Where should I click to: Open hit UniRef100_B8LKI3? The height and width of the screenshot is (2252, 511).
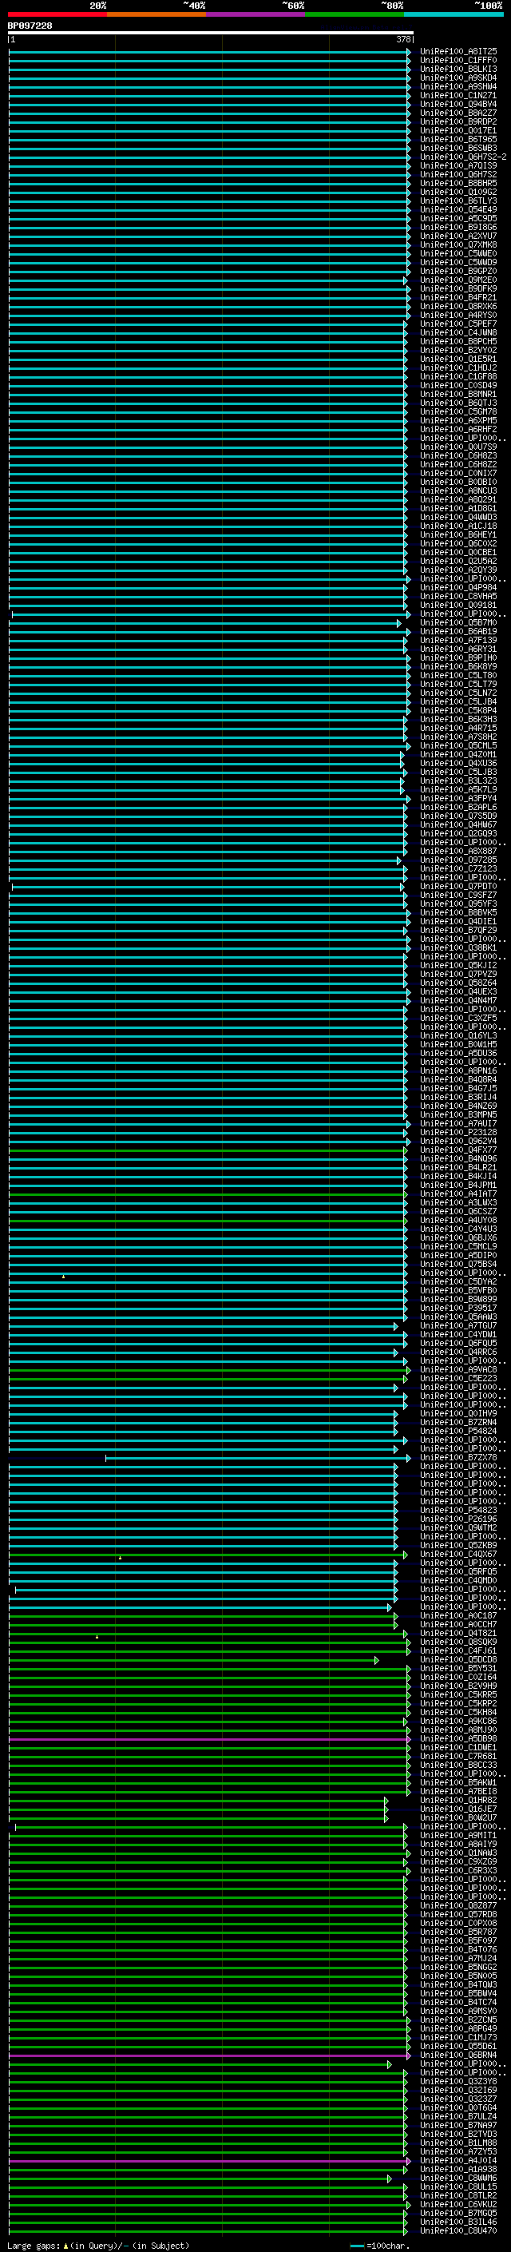pyautogui.click(x=458, y=69)
